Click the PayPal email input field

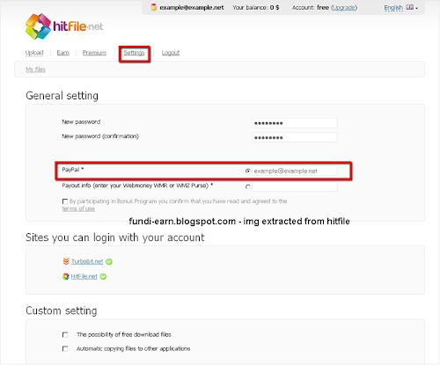[295, 171]
